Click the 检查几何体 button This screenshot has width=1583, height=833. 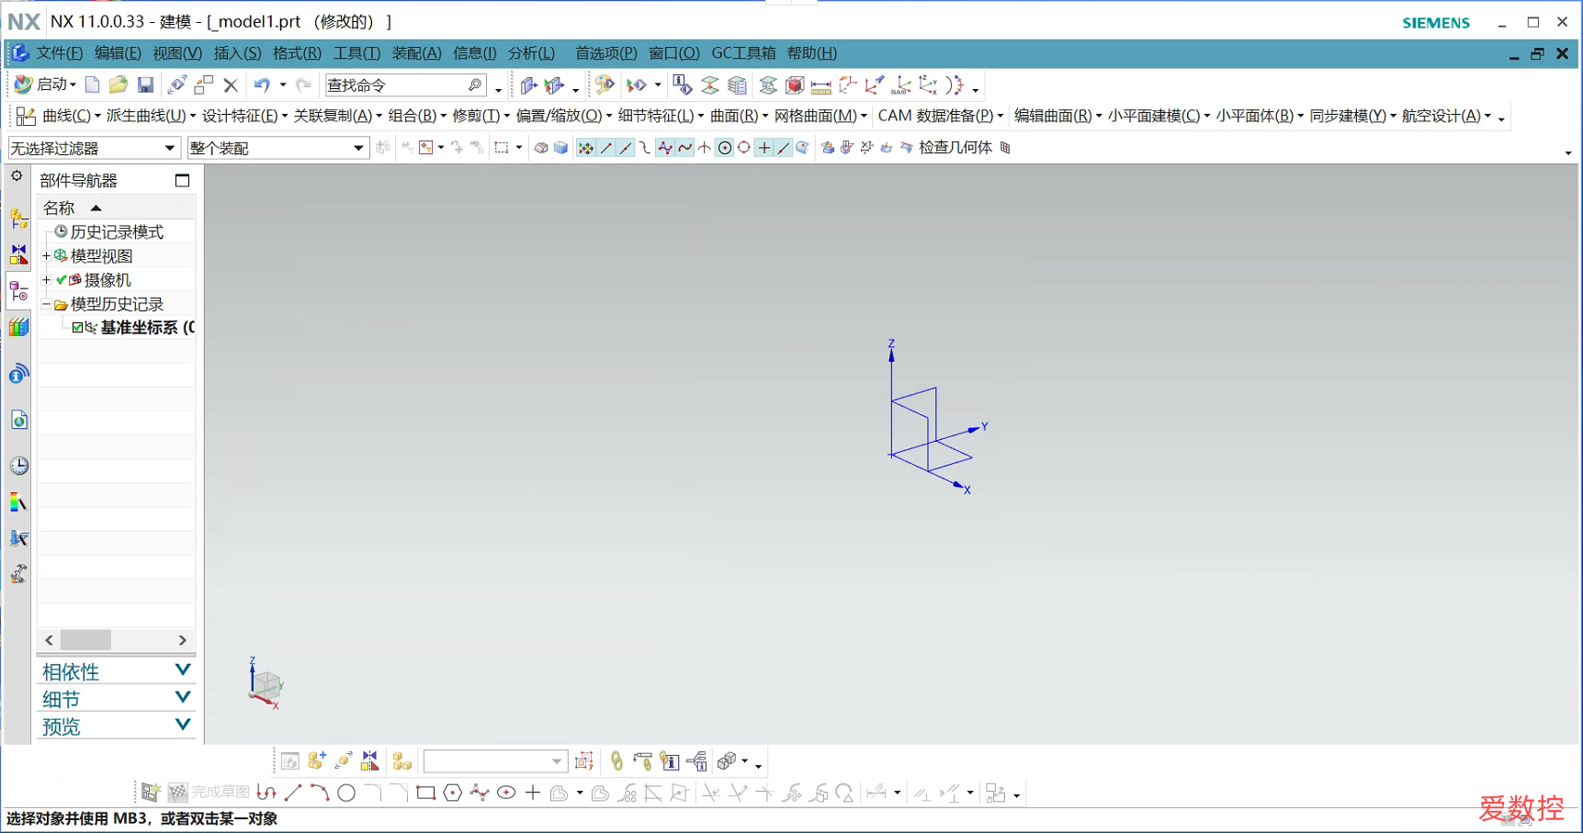(x=955, y=148)
